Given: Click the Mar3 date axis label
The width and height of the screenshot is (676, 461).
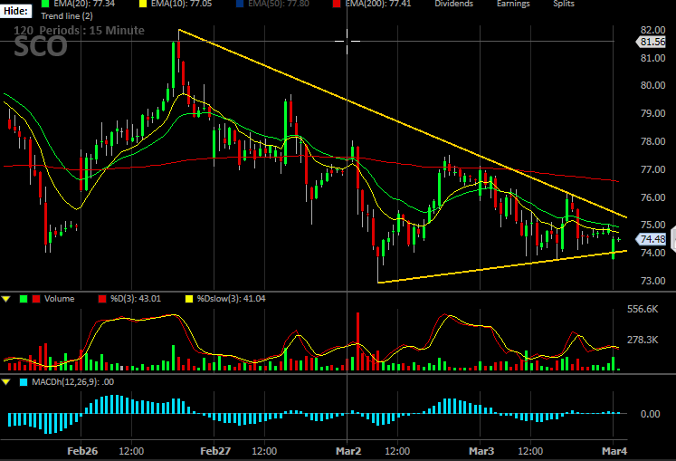Looking at the screenshot, I should pyautogui.click(x=481, y=451).
